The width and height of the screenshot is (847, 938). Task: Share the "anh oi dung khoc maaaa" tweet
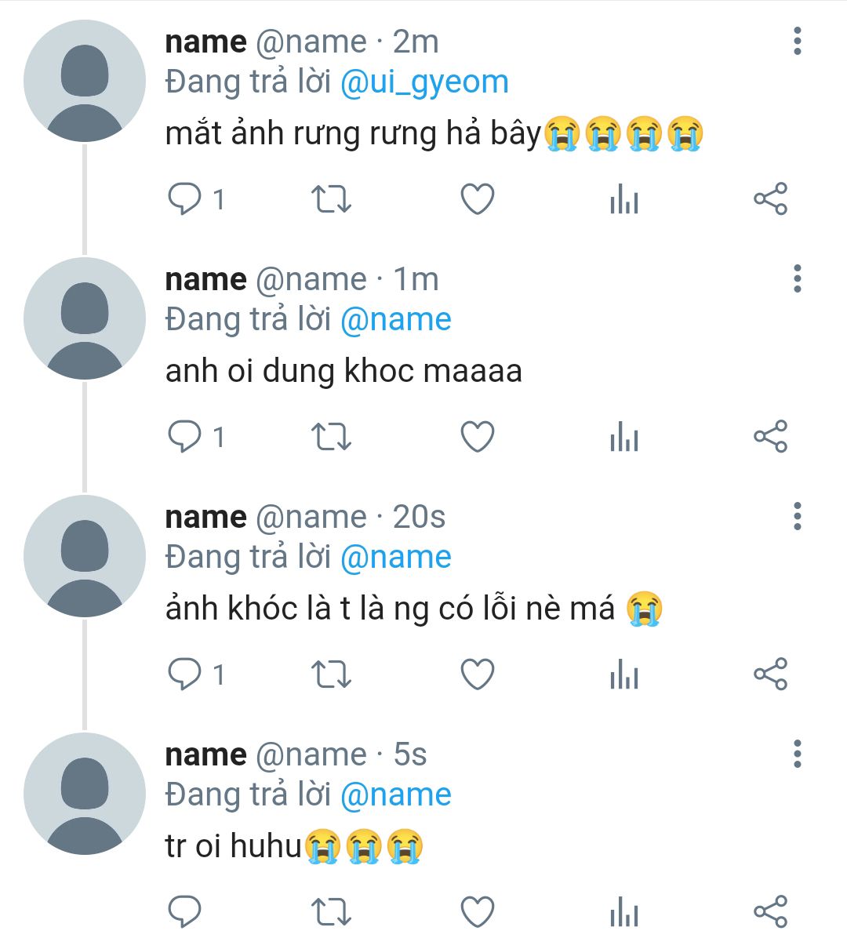pos(770,437)
